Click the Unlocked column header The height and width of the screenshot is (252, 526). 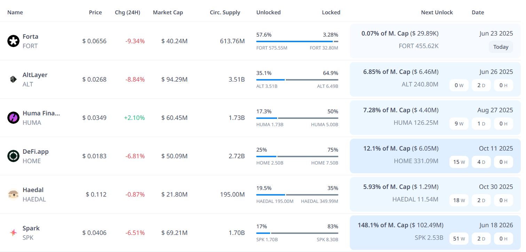(268, 12)
